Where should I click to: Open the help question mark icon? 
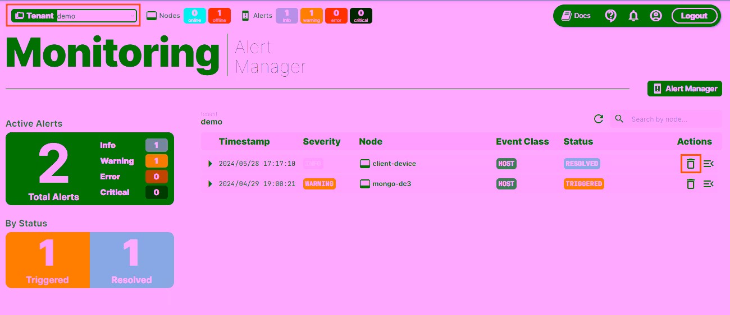(x=611, y=16)
